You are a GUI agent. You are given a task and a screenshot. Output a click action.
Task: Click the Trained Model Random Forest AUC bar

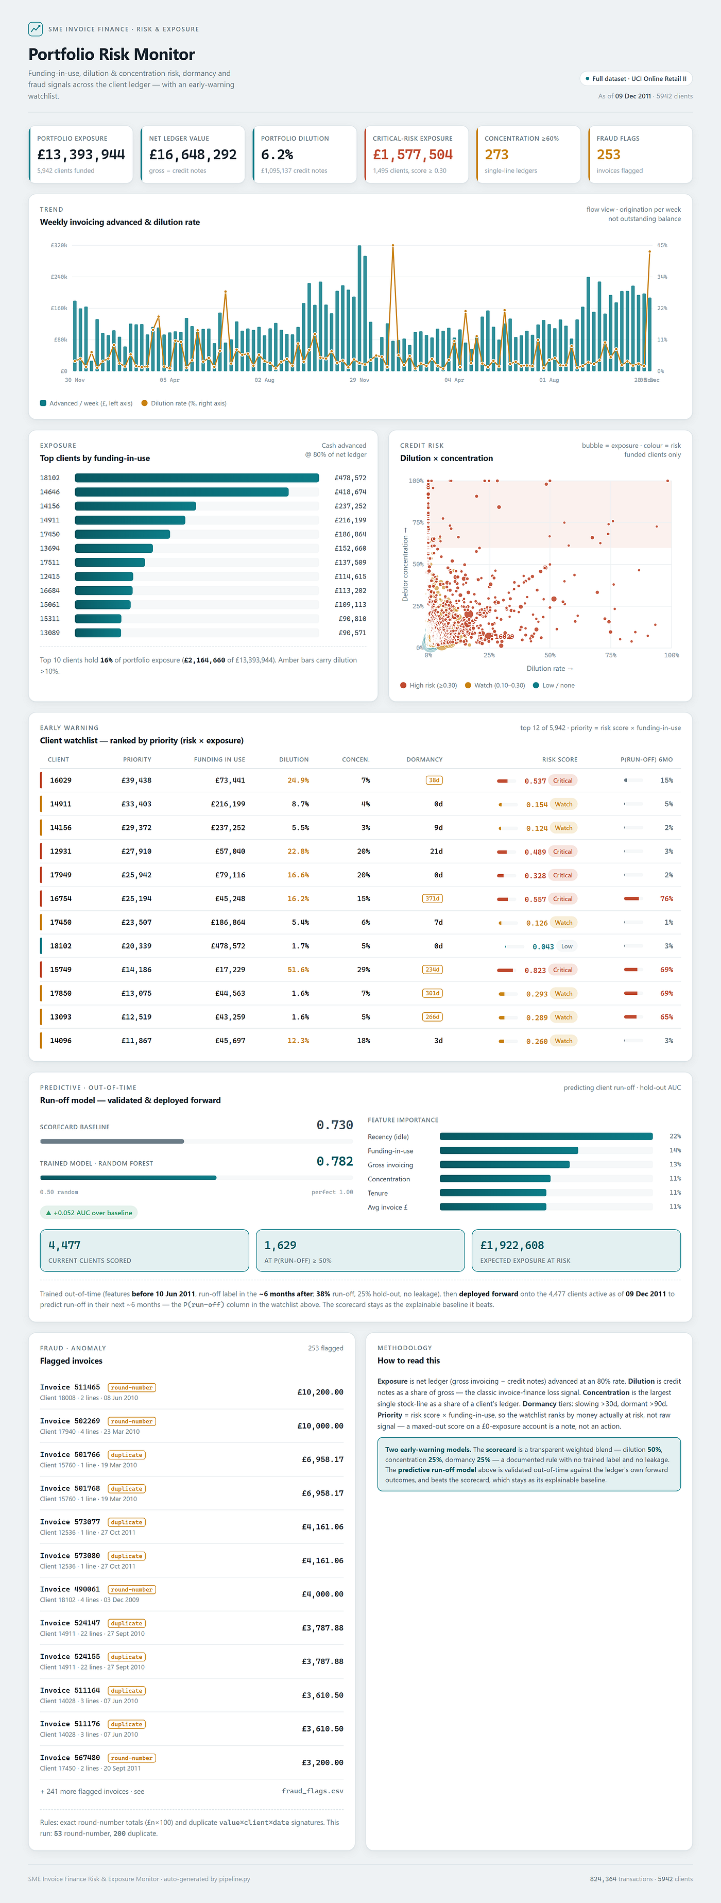pyautogui.click(x=197, y=1178)
